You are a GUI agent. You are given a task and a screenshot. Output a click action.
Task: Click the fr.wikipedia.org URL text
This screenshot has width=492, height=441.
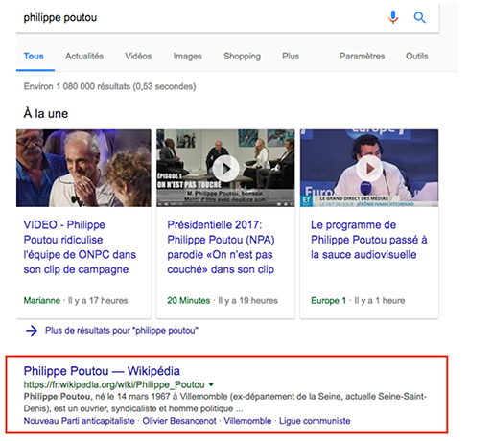[114, 384]
